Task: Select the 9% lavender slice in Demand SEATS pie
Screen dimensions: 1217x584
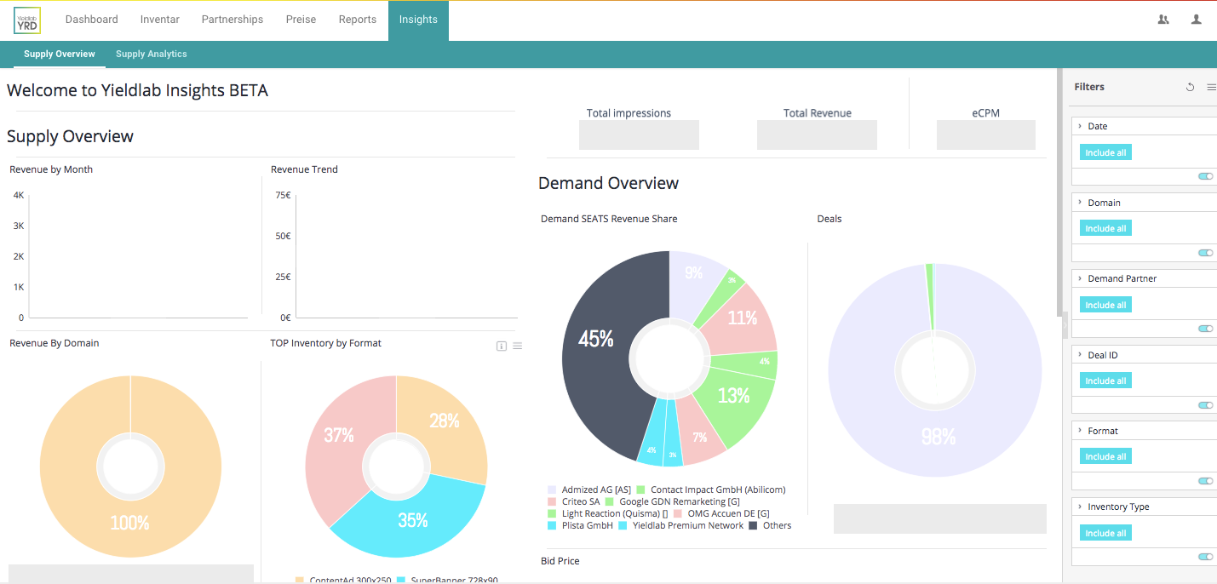Action: pyautogui.click(x=694, y=274)
